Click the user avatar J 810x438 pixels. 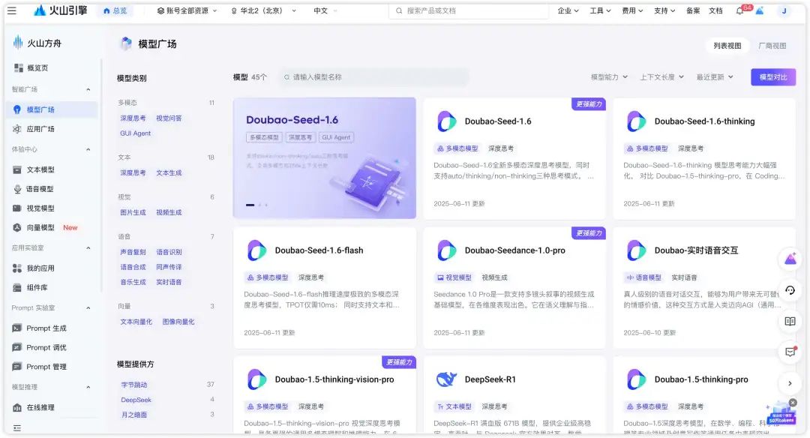tap(784, 10)
